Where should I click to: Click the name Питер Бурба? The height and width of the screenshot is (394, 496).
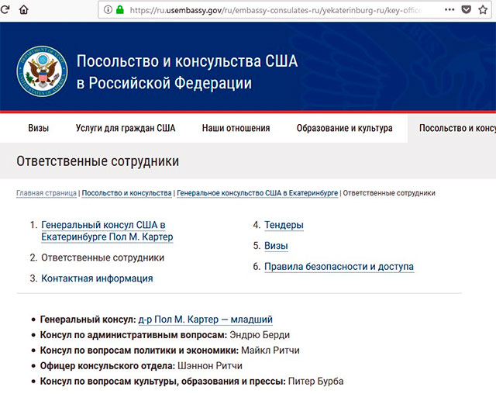pyautogui.click(x=315, y=382)
